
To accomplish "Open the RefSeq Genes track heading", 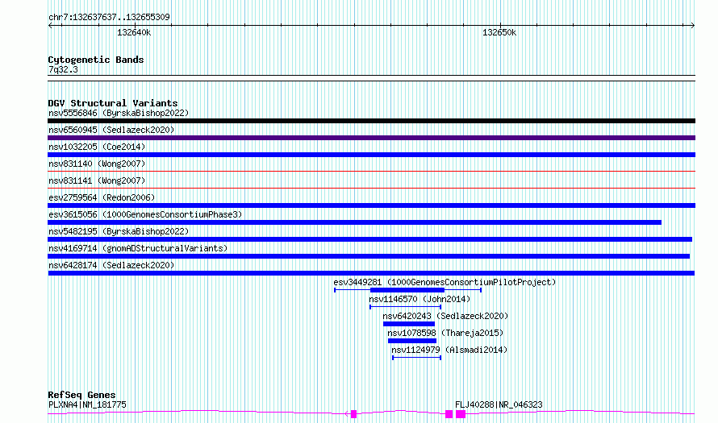I will pyautogui.click(x=82, y=395).
